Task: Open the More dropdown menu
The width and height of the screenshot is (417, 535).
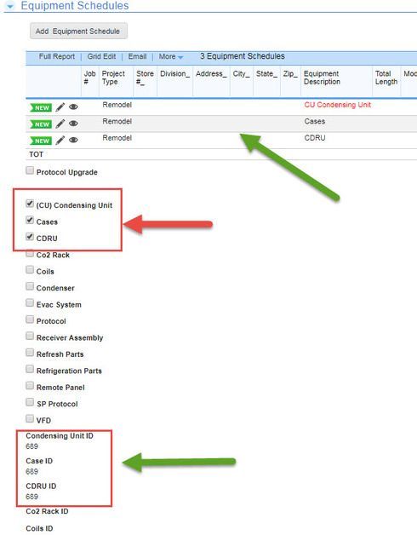Action: click(x=171, y=56)
